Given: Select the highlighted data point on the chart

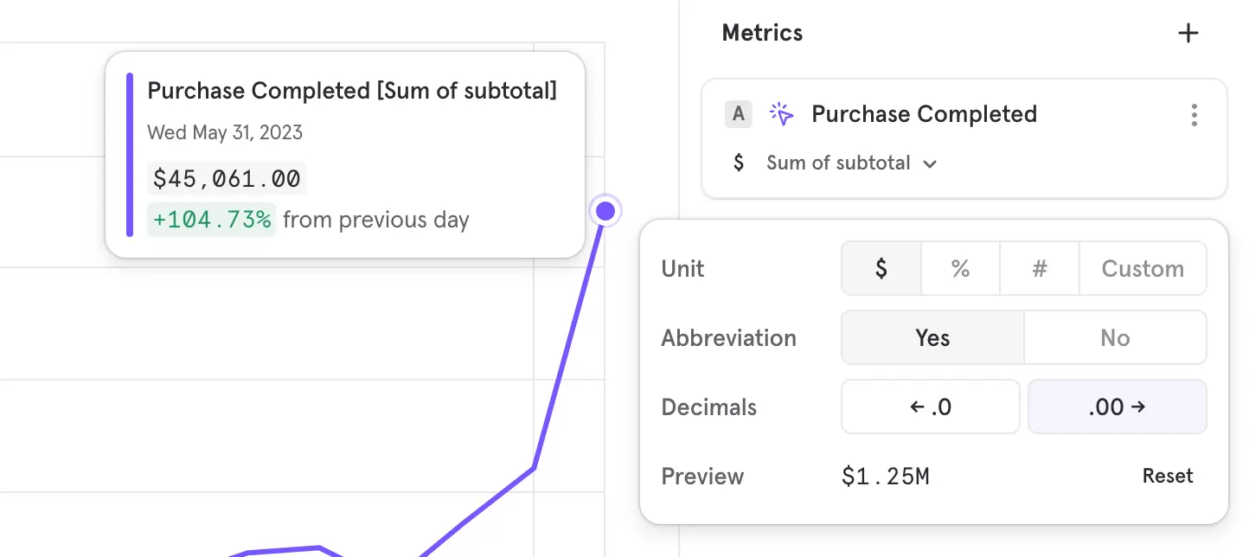Looking at the screenshot, I should (605, 210).
